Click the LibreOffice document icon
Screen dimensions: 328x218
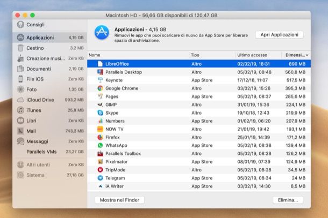pyautogui.click(x=100, y=64)
